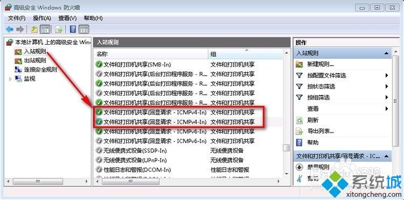Click the 新建规则 icon in actions pane
Viewport: 404px width, 200px height.
point(299,65)
